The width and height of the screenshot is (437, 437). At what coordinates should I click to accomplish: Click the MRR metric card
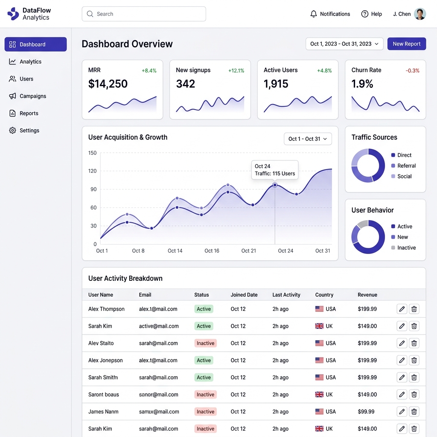point(122,90)
